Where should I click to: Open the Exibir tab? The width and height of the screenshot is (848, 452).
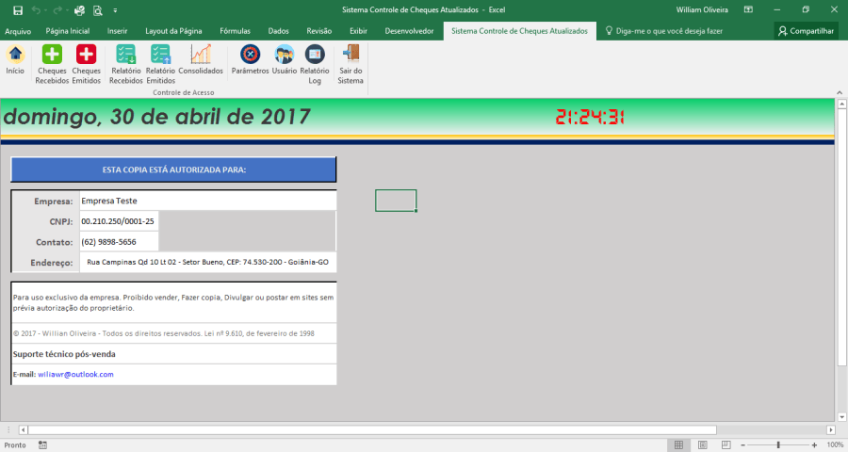point(359,31)
